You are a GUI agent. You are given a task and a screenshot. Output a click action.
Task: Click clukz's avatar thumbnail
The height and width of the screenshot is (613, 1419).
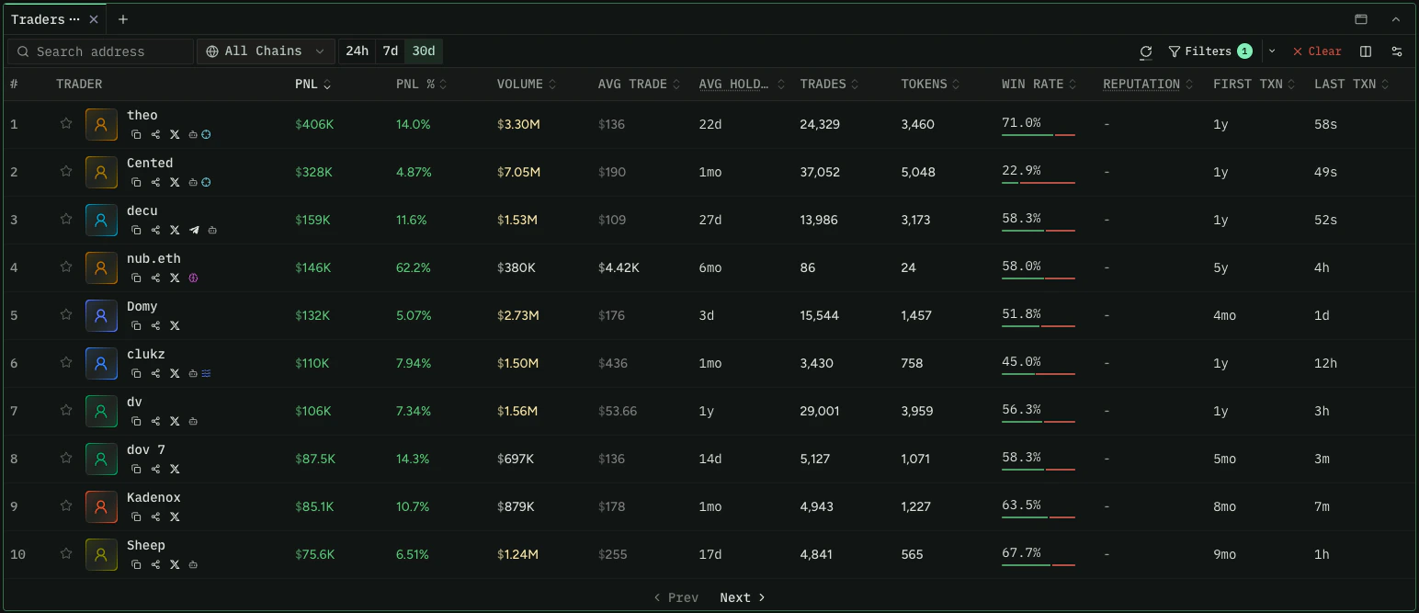[101, 363]
